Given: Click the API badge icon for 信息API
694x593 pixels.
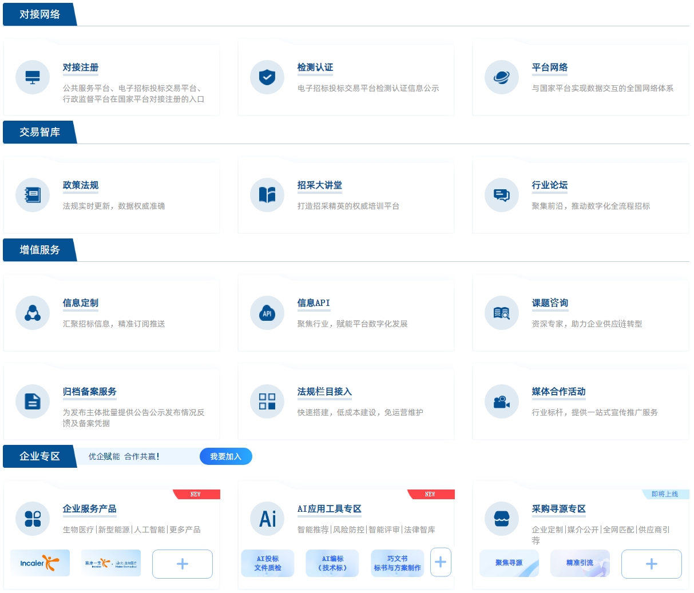Looking at the screenshot, I should 267,313.
